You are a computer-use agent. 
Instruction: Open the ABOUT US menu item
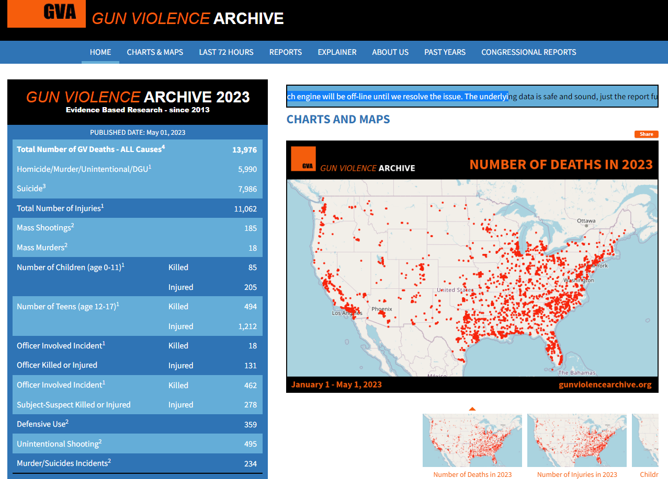[x=390, y=52]
